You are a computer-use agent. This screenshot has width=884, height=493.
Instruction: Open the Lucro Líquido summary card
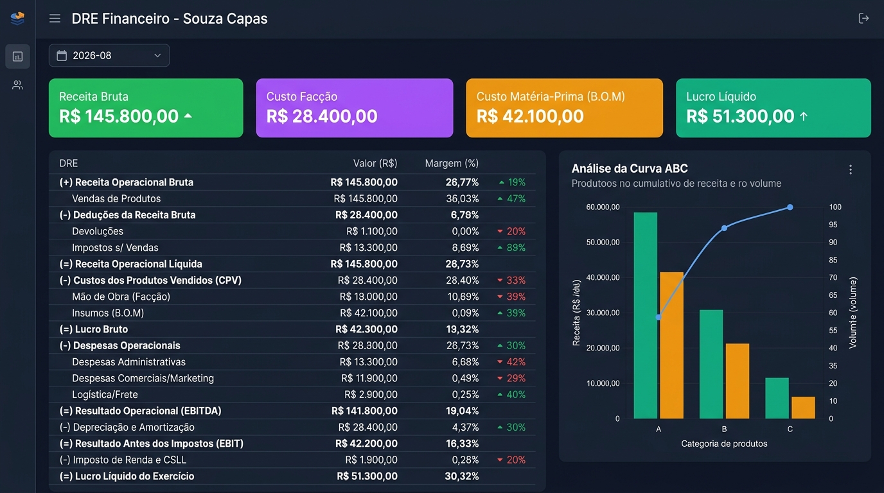point(773,108)
